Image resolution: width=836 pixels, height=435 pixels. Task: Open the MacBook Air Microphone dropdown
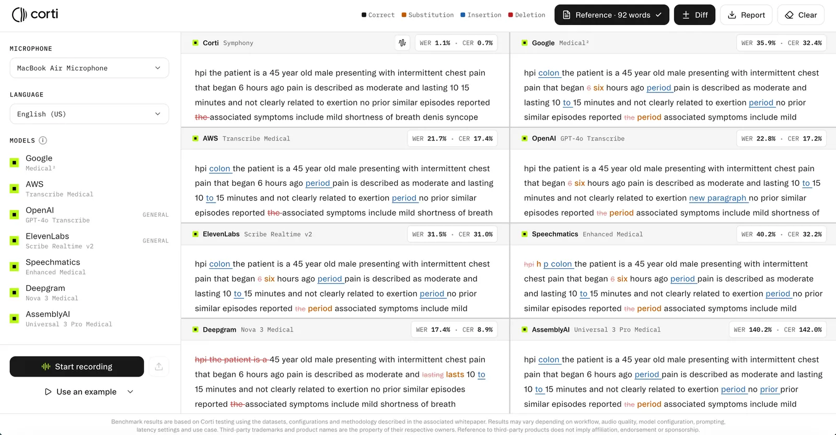89,68
